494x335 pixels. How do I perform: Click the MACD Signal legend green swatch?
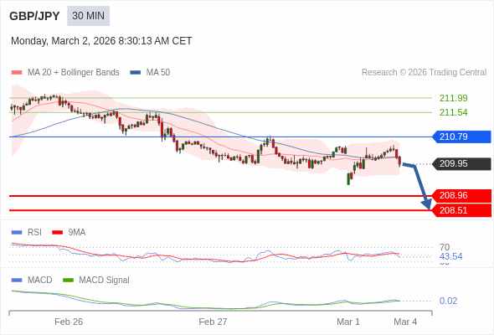coord(68,281)
